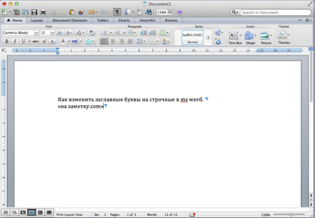Click the Help question mark icon
The width and height of the screenshot is (315, 218).
179,12
